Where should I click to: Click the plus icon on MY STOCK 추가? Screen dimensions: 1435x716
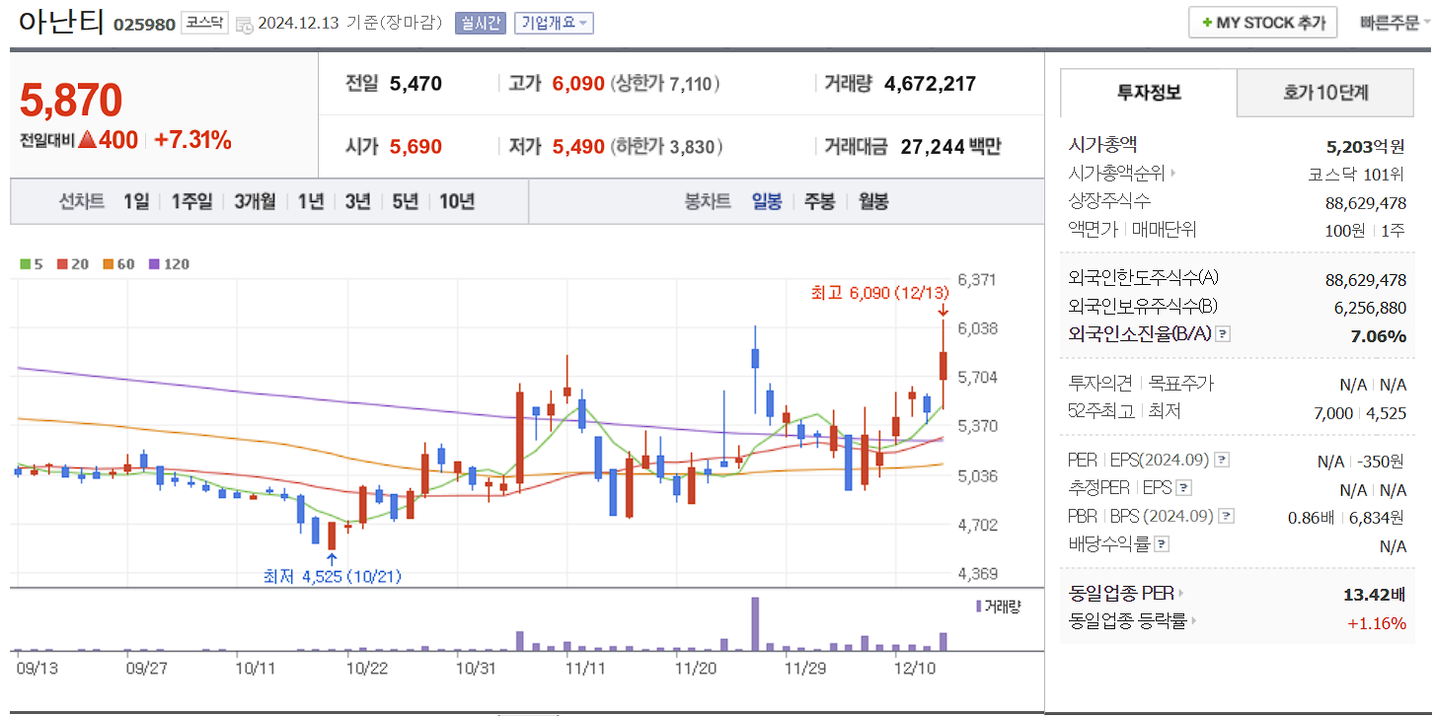pos(1206,22)
